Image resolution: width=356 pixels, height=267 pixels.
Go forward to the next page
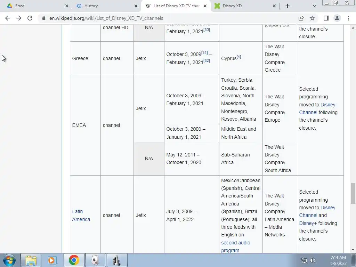point(19,18)
